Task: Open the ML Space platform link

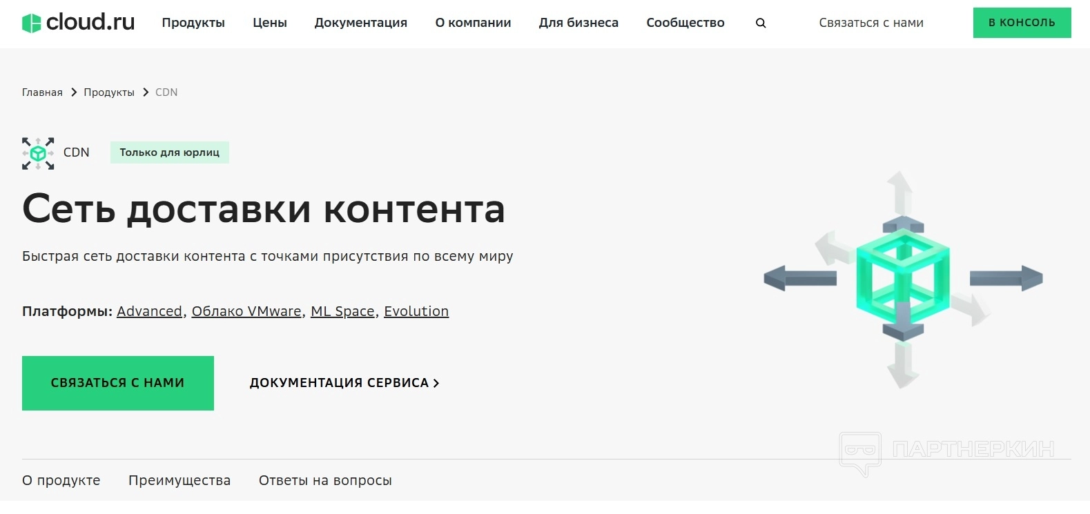Action: tap(342, 311)
